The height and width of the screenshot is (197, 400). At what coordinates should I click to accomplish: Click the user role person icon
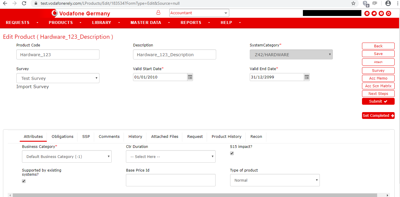pos(158,13)
